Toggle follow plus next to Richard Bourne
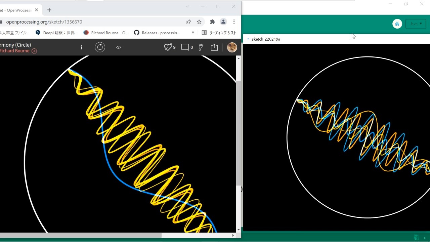 (34, 51)
